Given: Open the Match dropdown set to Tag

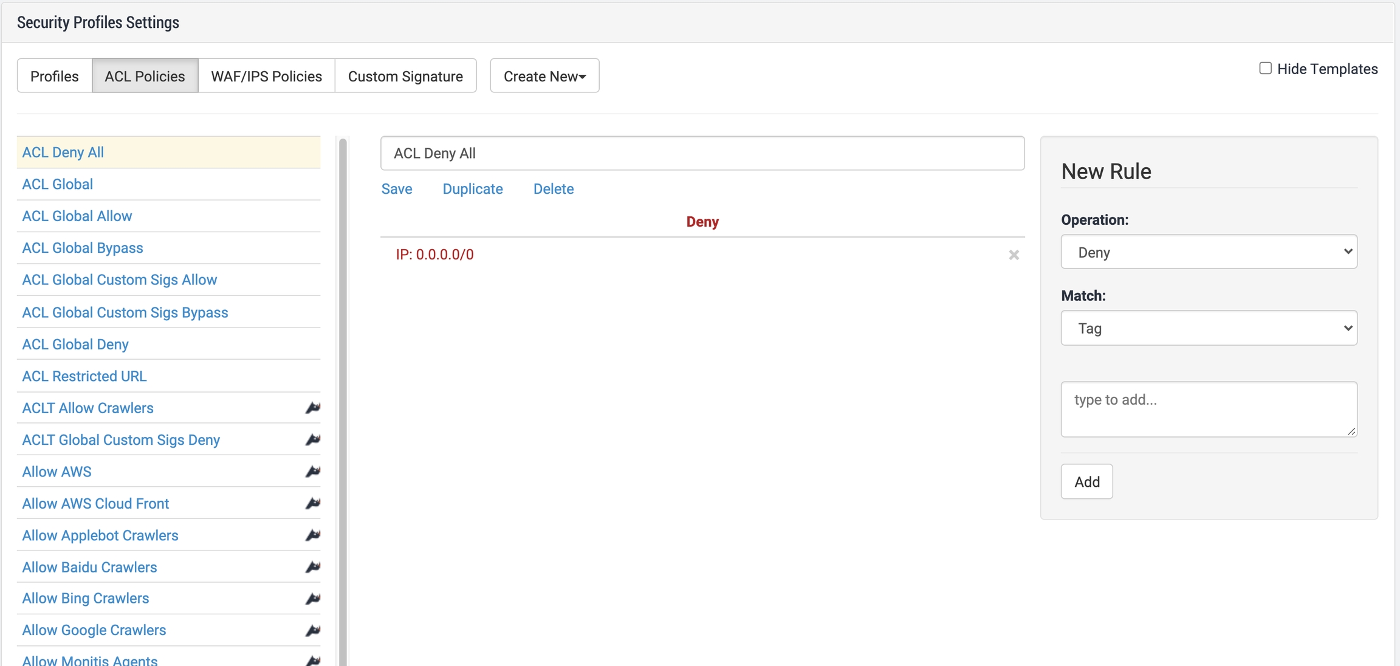Looking at the screenshot, I should [x=1209, y=328].
